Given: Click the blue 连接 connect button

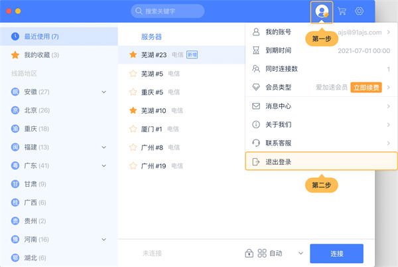Looking at the screenshot, I should coord(336,253).
